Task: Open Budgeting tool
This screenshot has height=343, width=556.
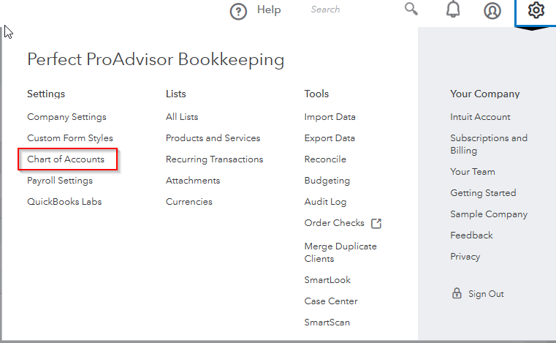Action: point(327,181)
